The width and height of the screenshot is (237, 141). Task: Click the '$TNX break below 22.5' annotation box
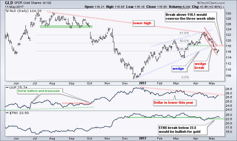click(x=182, y=130)
